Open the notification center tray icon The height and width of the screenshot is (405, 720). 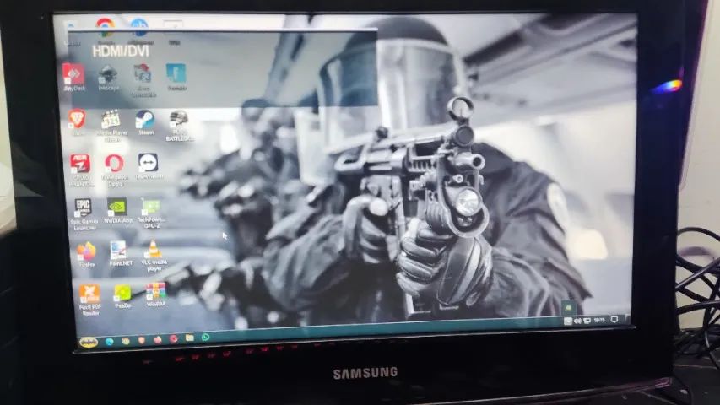[614, 319]
